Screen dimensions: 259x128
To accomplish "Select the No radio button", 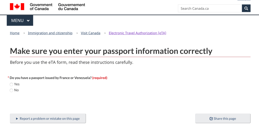I will click(x=11, y=90).
